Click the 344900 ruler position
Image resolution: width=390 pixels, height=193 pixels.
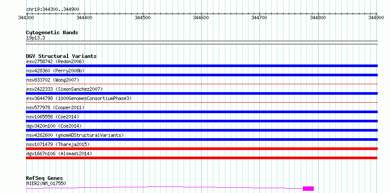point(376,18)
